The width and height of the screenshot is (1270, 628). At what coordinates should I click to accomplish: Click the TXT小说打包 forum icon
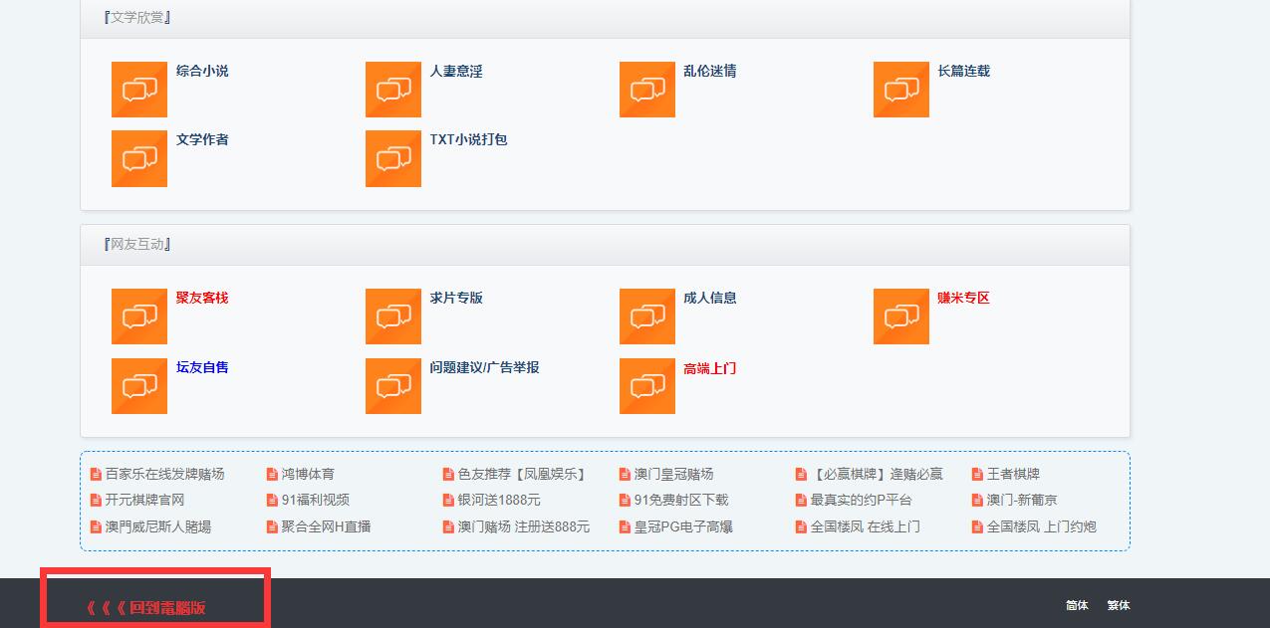click(392, 159)
